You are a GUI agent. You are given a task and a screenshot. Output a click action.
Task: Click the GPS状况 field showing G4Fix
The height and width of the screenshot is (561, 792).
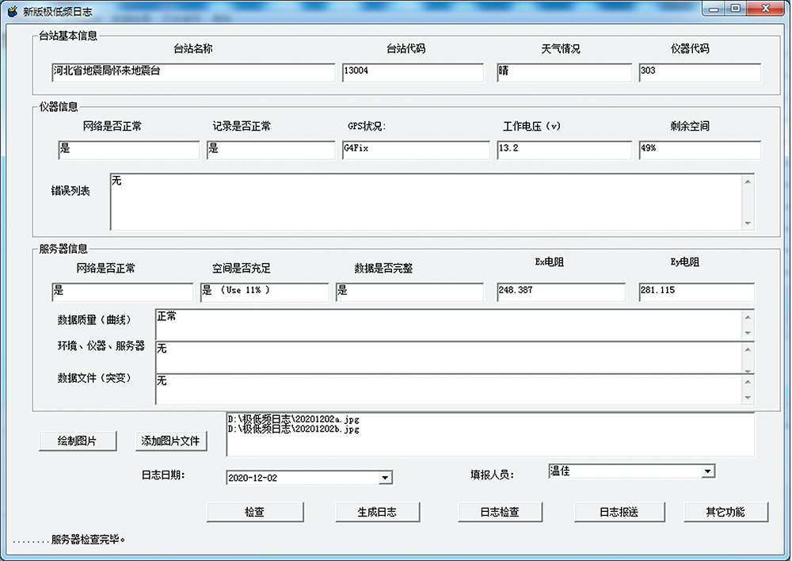[412, 150]
